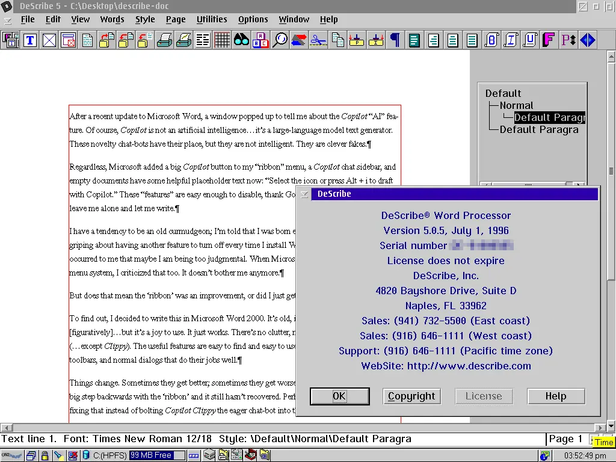Click the vertical scrollbar up arrow
The image size is (616, 462).
[611, 57]
